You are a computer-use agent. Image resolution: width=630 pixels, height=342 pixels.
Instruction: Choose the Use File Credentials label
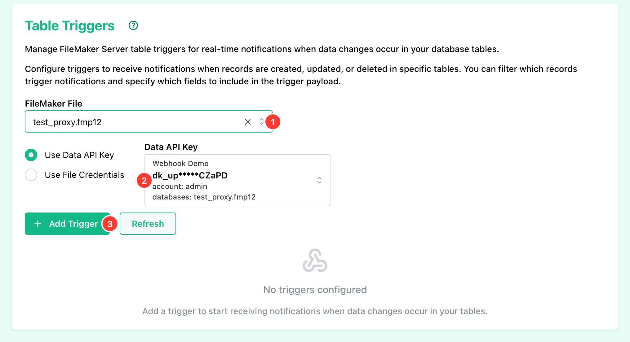pos(84,175)
